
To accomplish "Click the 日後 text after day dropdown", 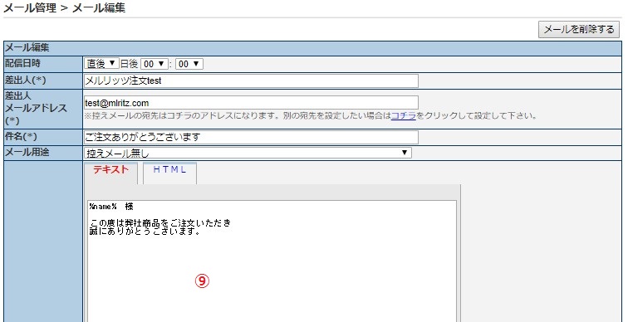I will click(129, 64).
